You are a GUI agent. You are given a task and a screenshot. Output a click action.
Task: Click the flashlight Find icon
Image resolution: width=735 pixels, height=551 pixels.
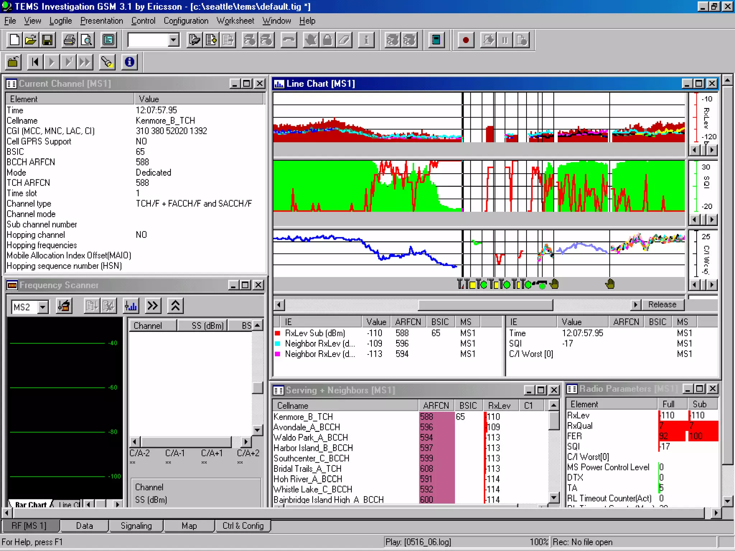(107, 62)
